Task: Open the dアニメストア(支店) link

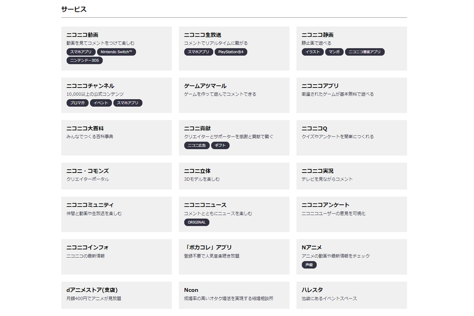Action: tap(92, 290)
